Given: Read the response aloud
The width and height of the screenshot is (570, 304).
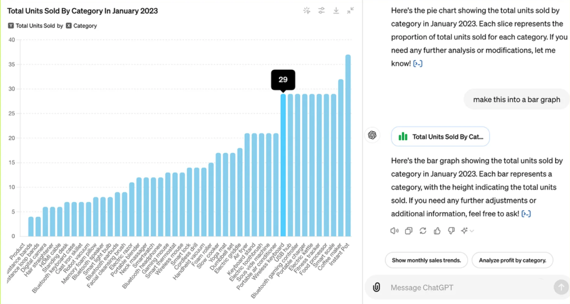Looking at the screenshot, I should pyautogui.click(x=394, y=231).
